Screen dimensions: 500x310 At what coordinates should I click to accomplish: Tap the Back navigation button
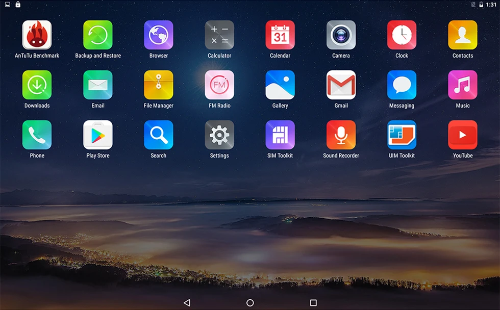(187, 303)
